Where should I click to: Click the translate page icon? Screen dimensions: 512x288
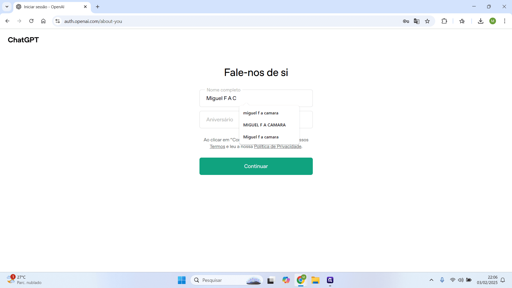[417, 21]
